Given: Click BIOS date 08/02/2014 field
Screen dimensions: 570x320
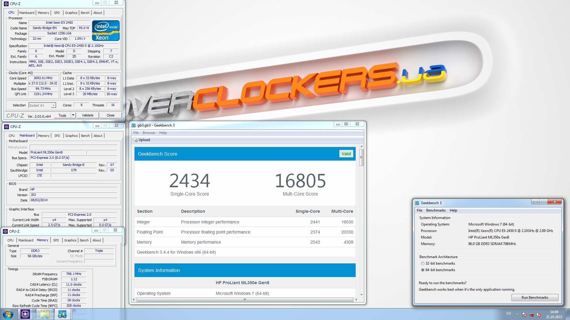Looking at the screenshot, I should [x=74, y=200].
